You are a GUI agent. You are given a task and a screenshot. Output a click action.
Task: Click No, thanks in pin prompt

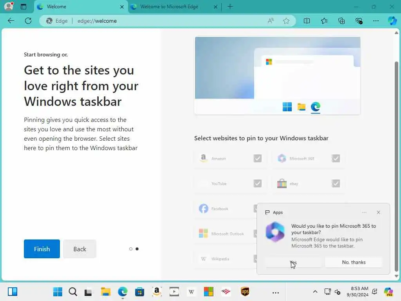(354, 262)
